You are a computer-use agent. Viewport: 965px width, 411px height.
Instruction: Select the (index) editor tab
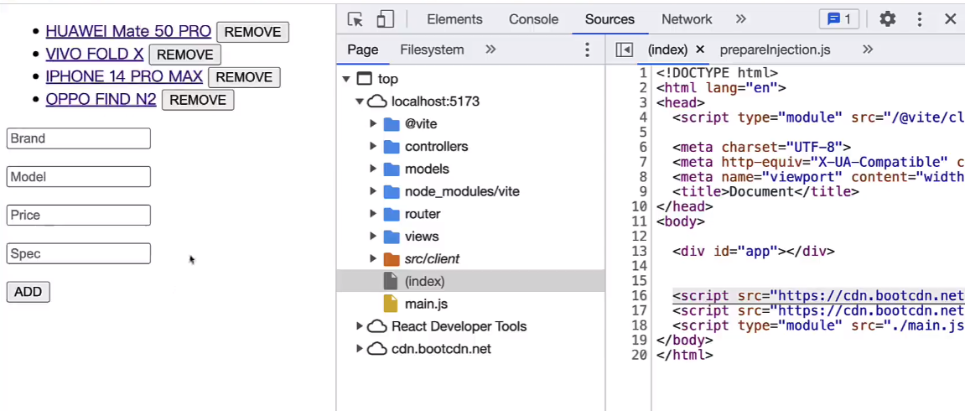point(667,49)
